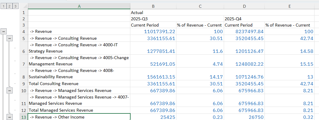Select '-> Revenue -> Managed Services Revenue' in row 10
The height and width of the screenshot is (120, 319).
point(79,90)
